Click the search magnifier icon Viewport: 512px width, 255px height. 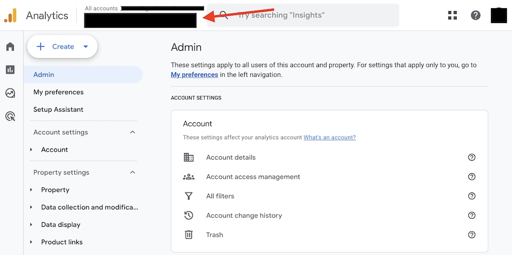coord(223,15)
